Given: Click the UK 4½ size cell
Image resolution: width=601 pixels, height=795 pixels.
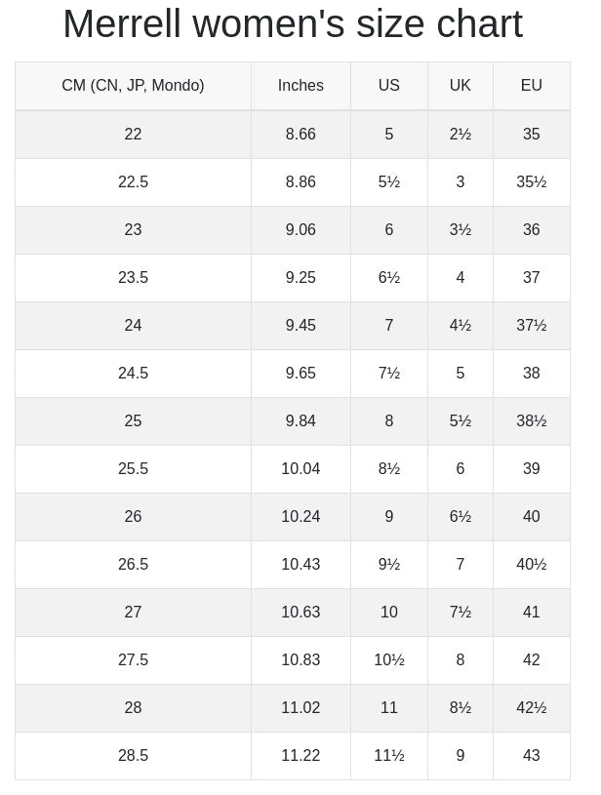Looking at the screenshot, I should (460, 326).
